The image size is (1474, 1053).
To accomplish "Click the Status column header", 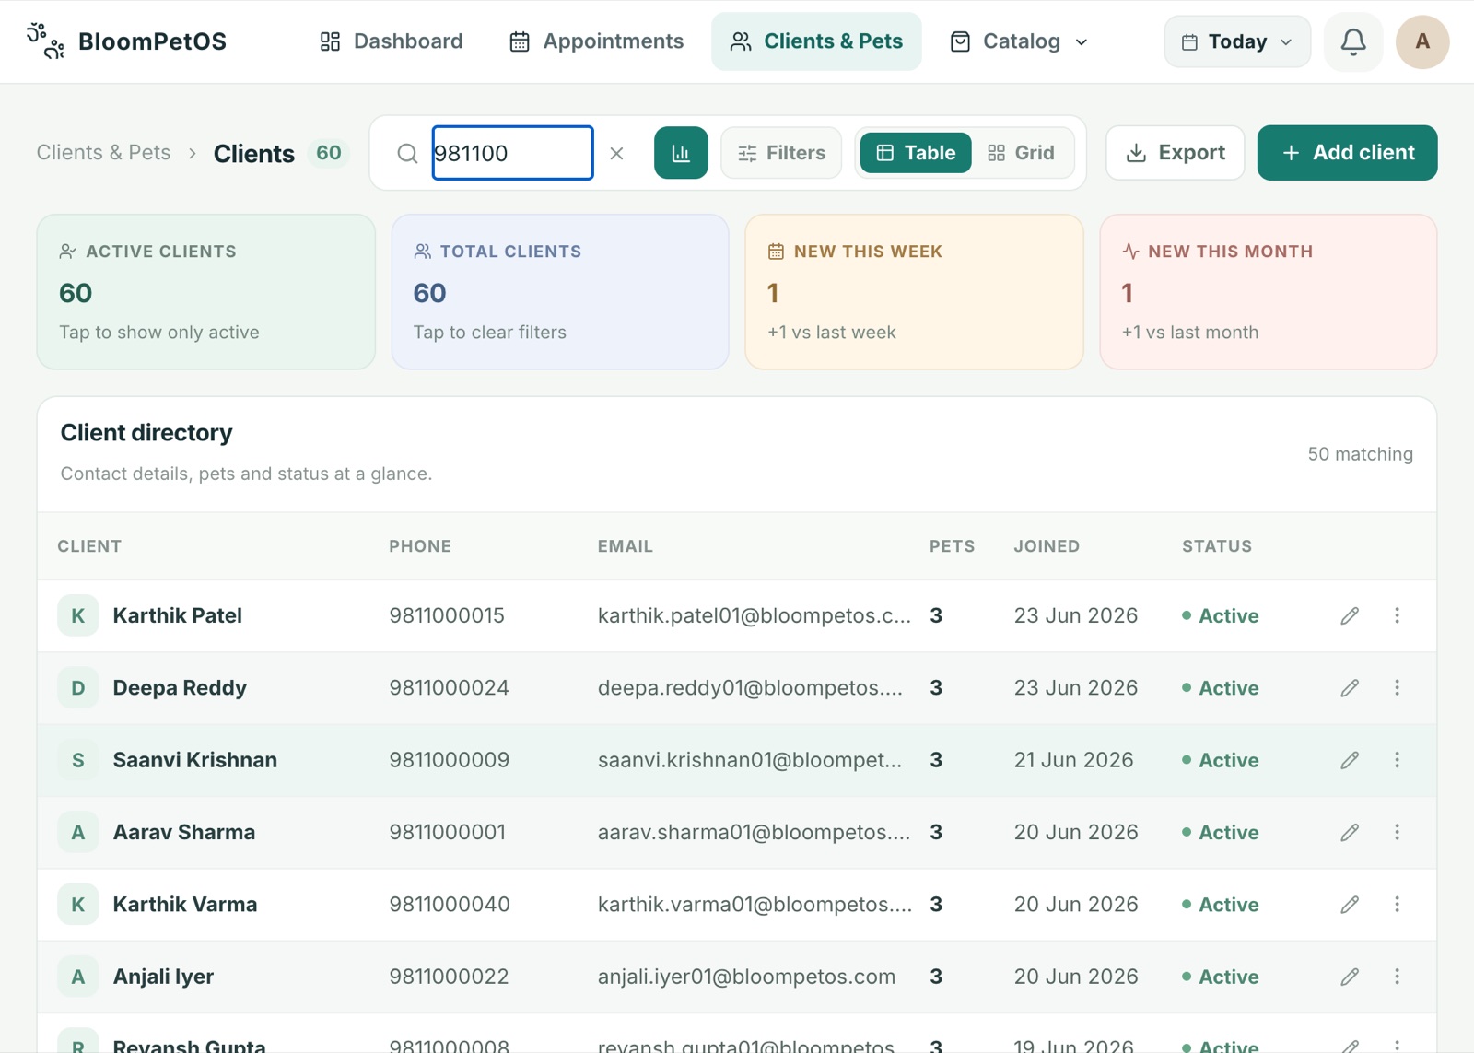I will (x=1217, y=546).
